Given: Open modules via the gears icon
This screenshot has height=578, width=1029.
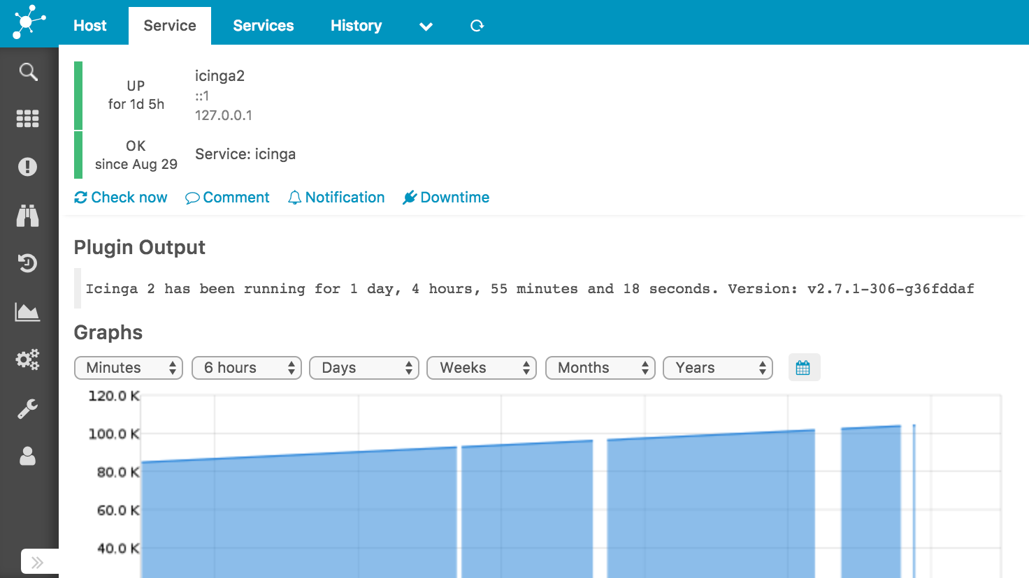Looking at the screenshot, I should (27, 360).
